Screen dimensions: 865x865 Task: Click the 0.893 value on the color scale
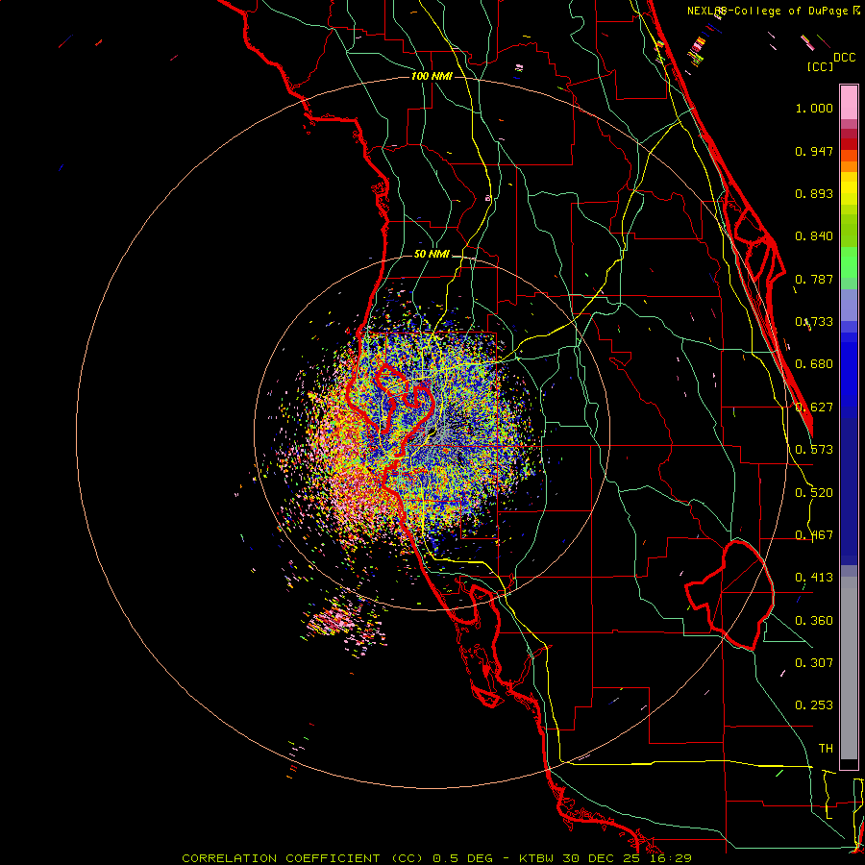(814, 193)
